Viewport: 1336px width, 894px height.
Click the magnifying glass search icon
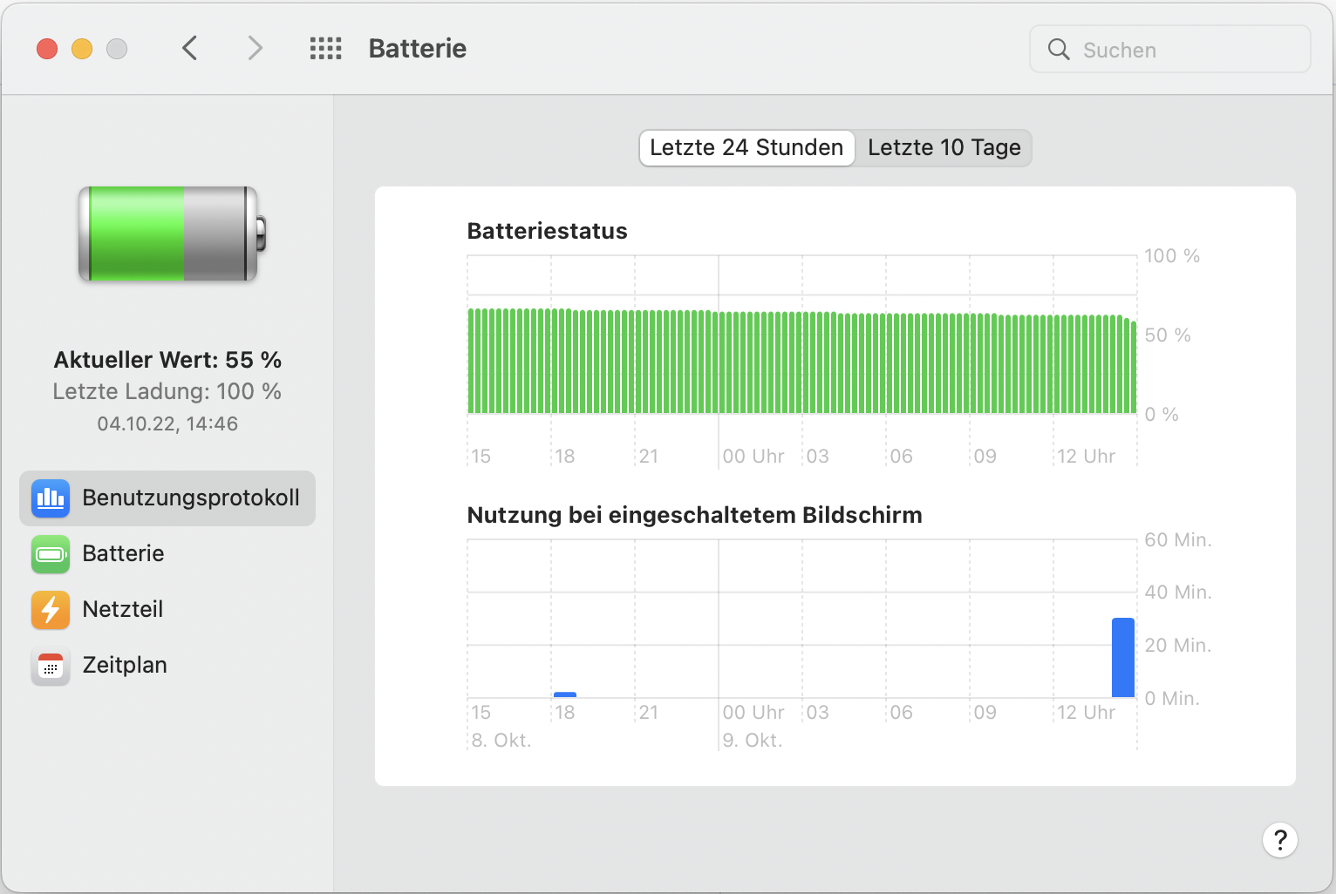1059,50
